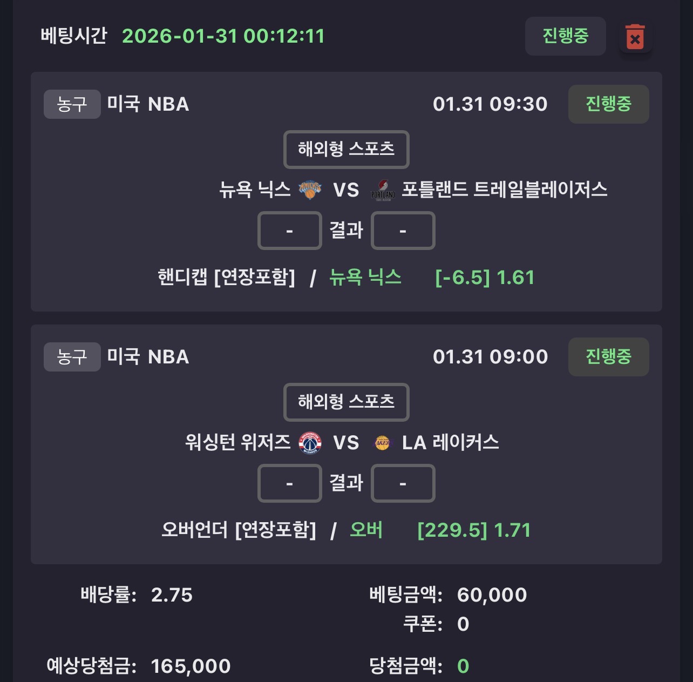Click the LA Lakers team logo

click(382, 443)
